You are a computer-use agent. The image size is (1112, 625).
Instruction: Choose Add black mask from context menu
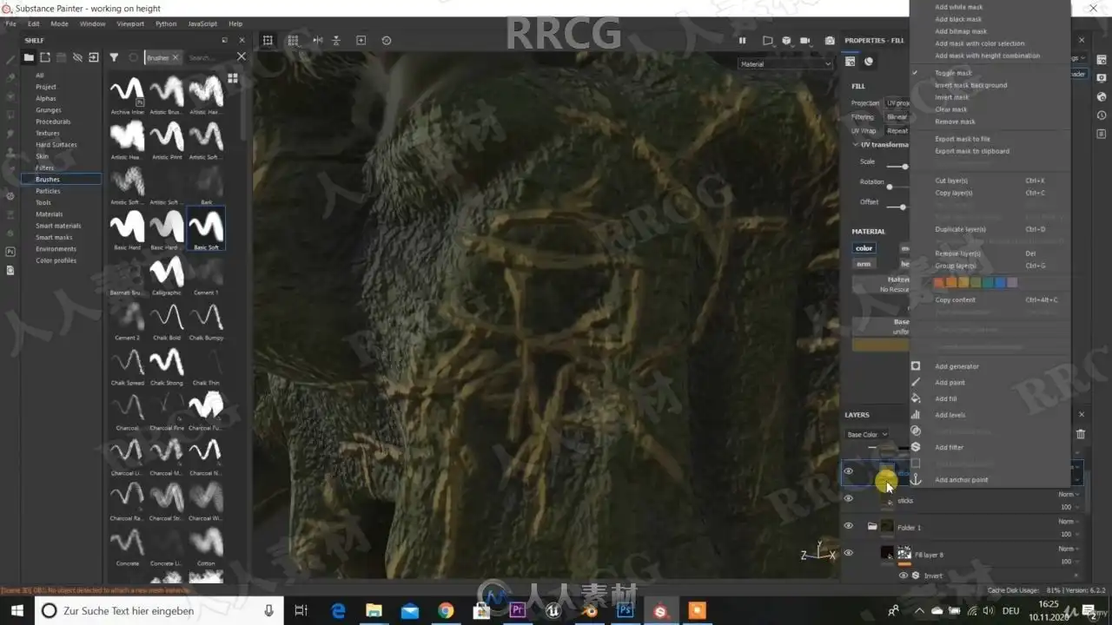958,19
